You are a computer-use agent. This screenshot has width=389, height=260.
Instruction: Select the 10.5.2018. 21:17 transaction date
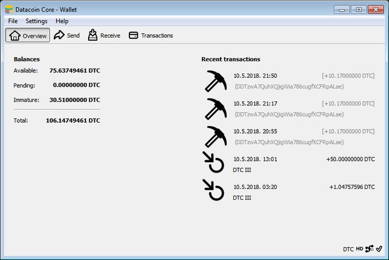click(x=255, y=104)
